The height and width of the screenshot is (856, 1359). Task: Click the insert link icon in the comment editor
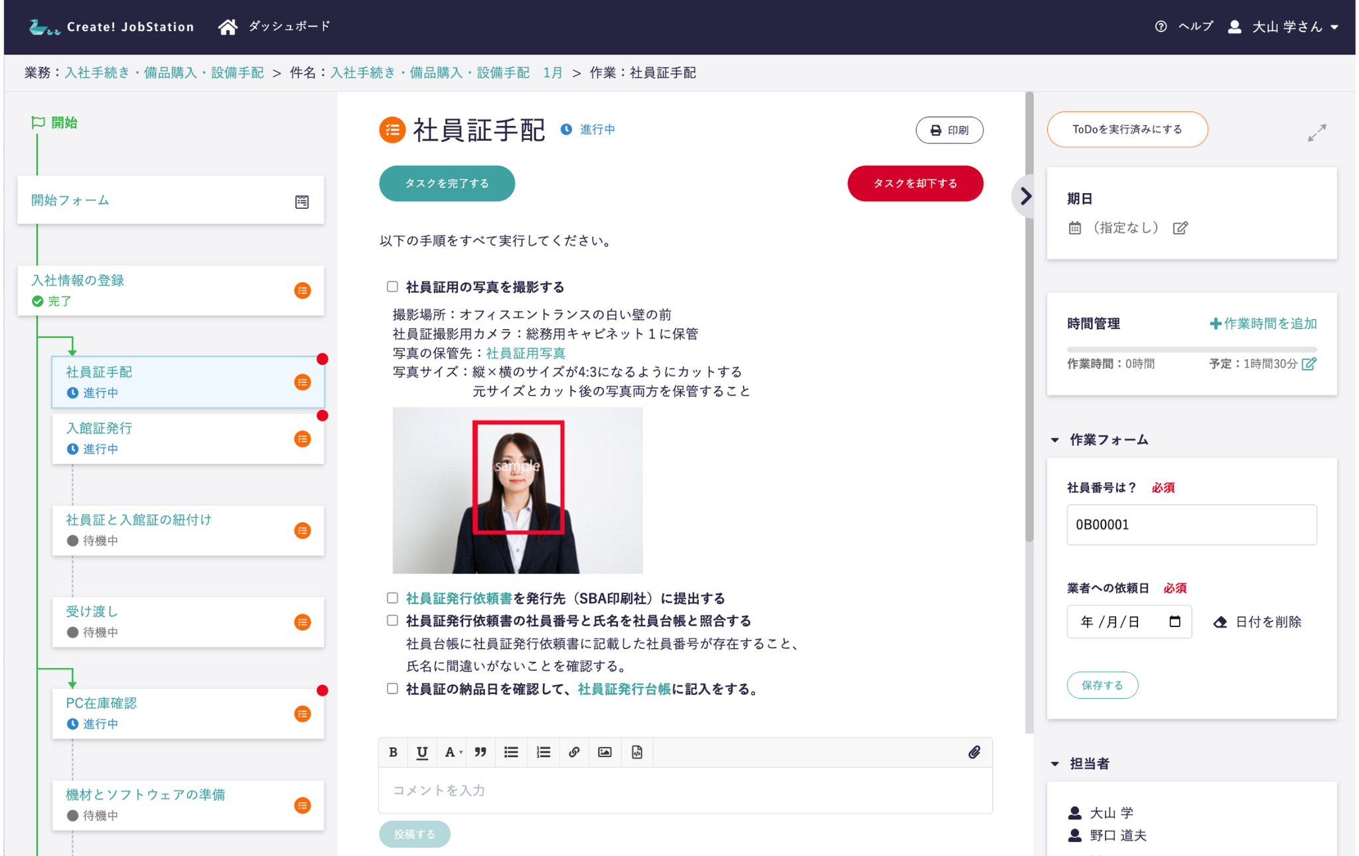[574, 752]
